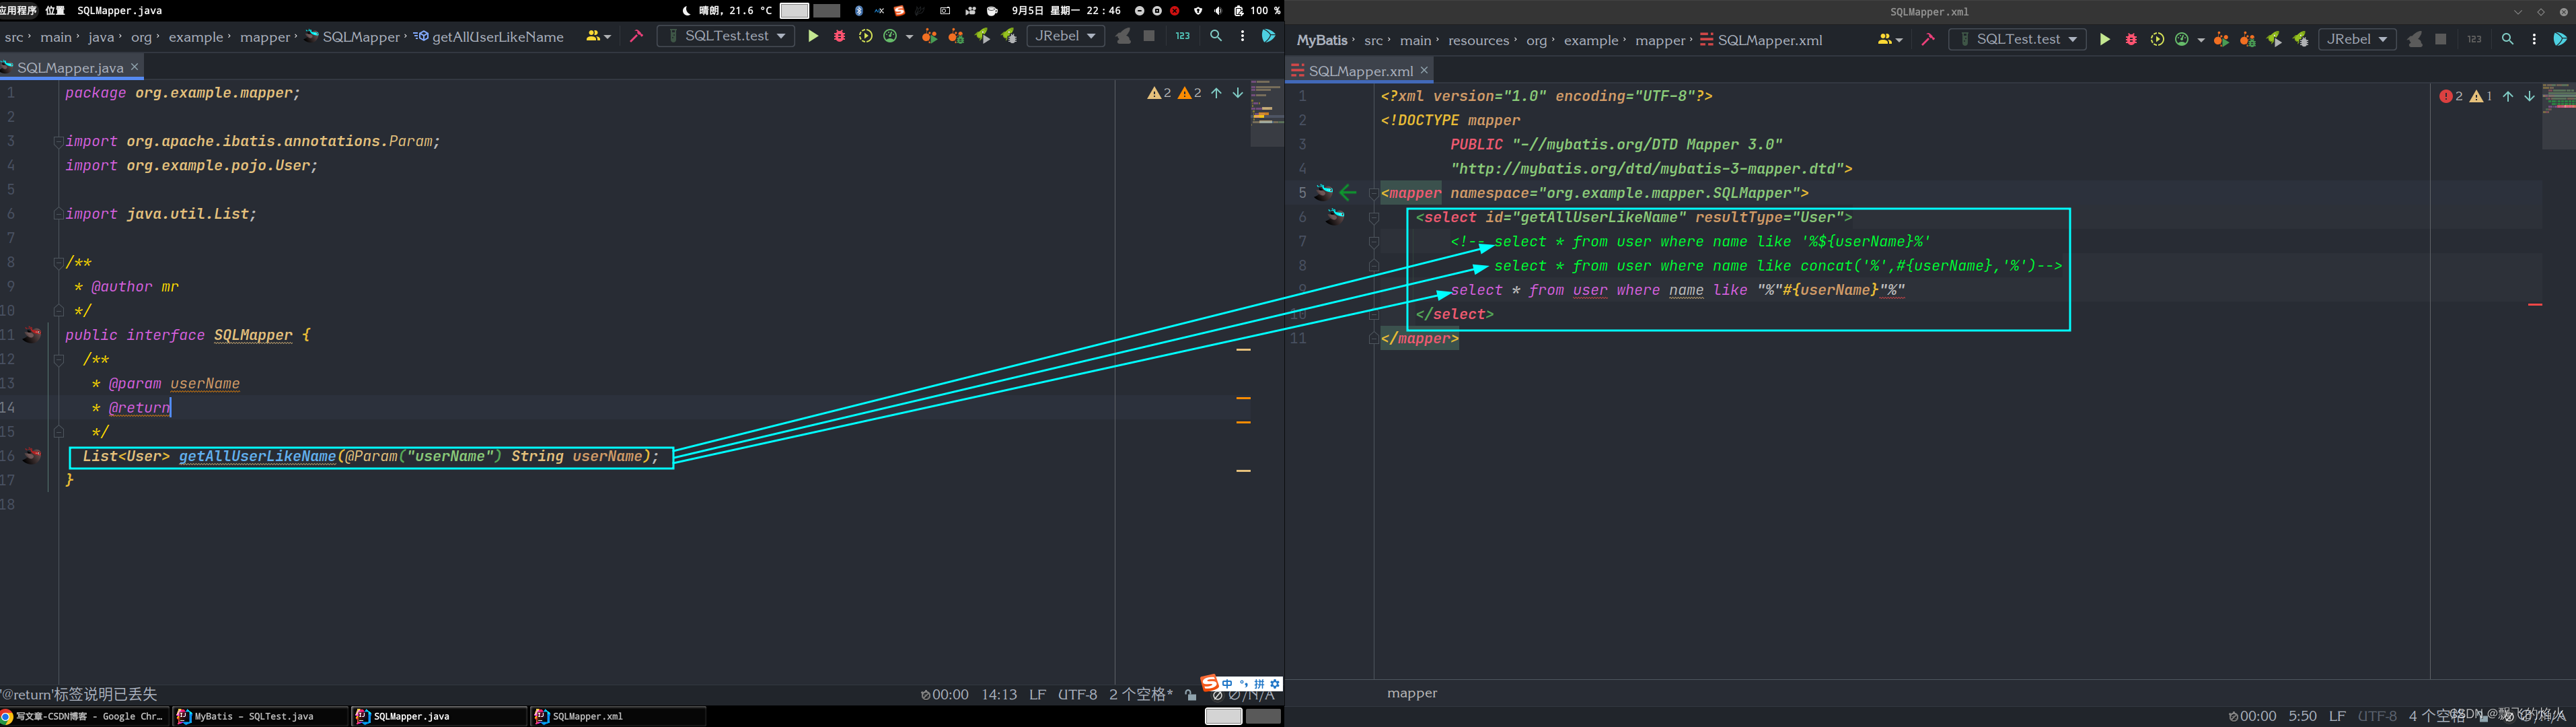Switch to Google Chrome CSDN taskbar window
2576x727 pixels.
84,716
